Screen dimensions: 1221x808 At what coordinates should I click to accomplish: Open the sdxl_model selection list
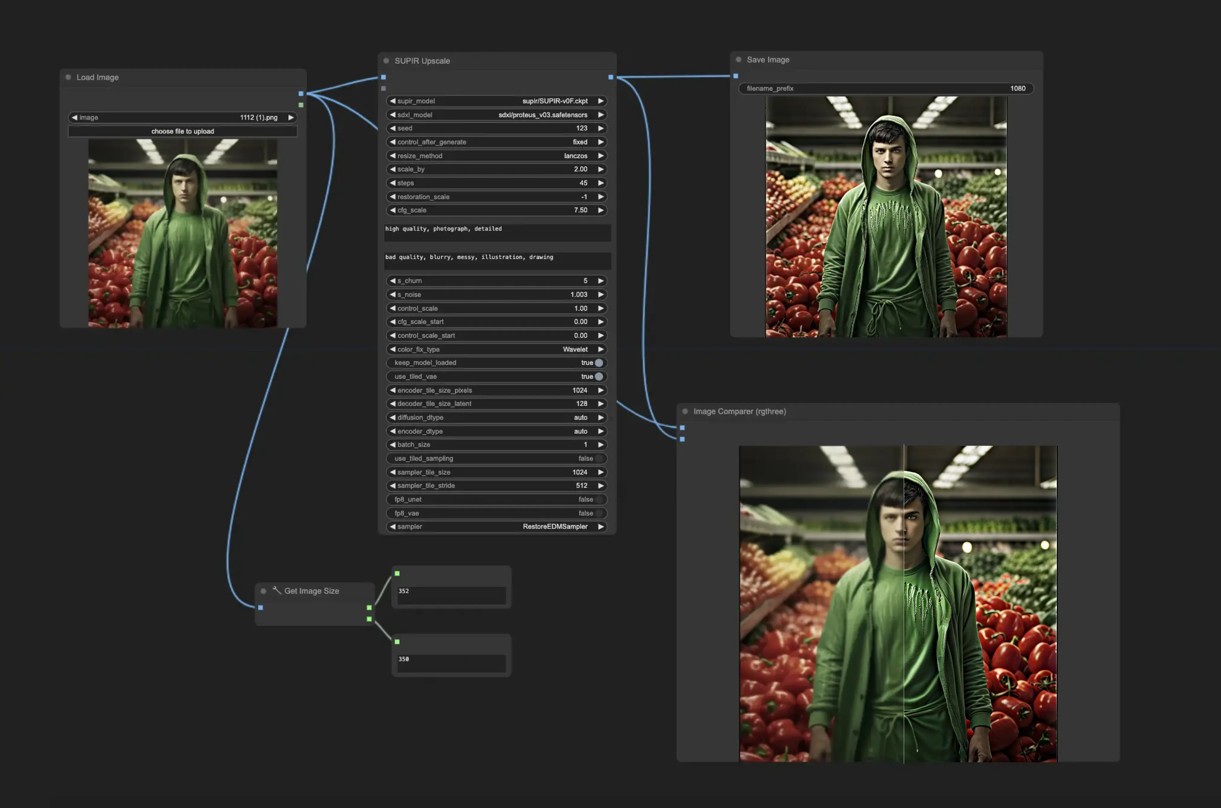pyautogui.click(x=497, y=115)
